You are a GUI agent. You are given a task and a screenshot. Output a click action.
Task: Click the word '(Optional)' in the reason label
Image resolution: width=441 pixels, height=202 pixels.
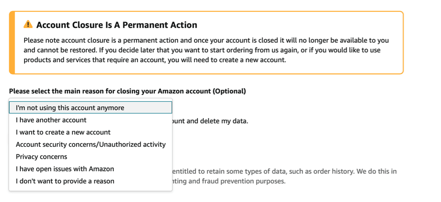[x=229, y=91]
